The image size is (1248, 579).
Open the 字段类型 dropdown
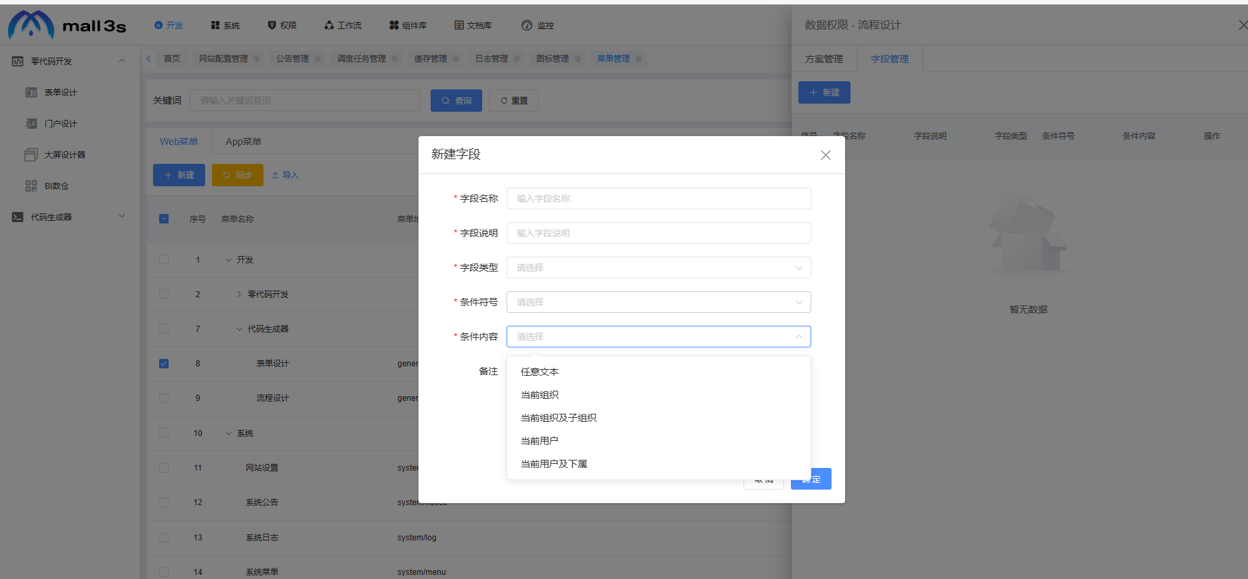coord(658,267)
